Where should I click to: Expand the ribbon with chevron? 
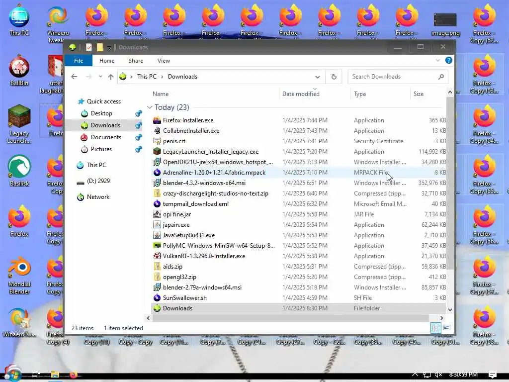(437, 60)
